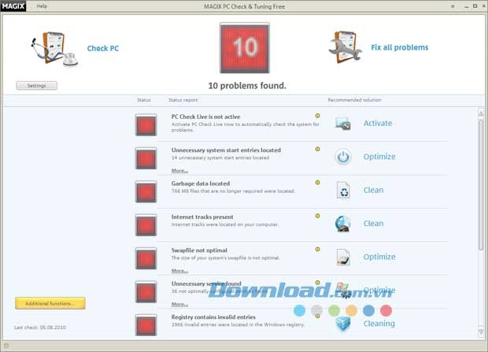
Task: Click the red status square for Registry entries
Action: 146,325
